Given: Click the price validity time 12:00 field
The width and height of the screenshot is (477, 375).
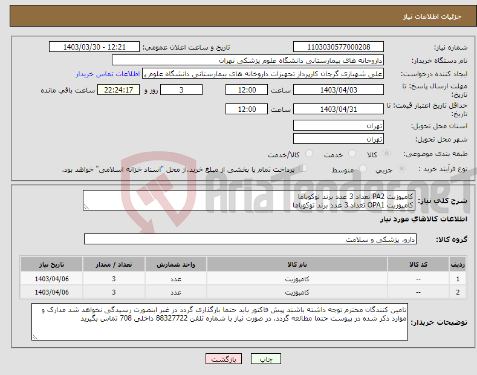Looking at the screenshot, I should click(247, 109).
